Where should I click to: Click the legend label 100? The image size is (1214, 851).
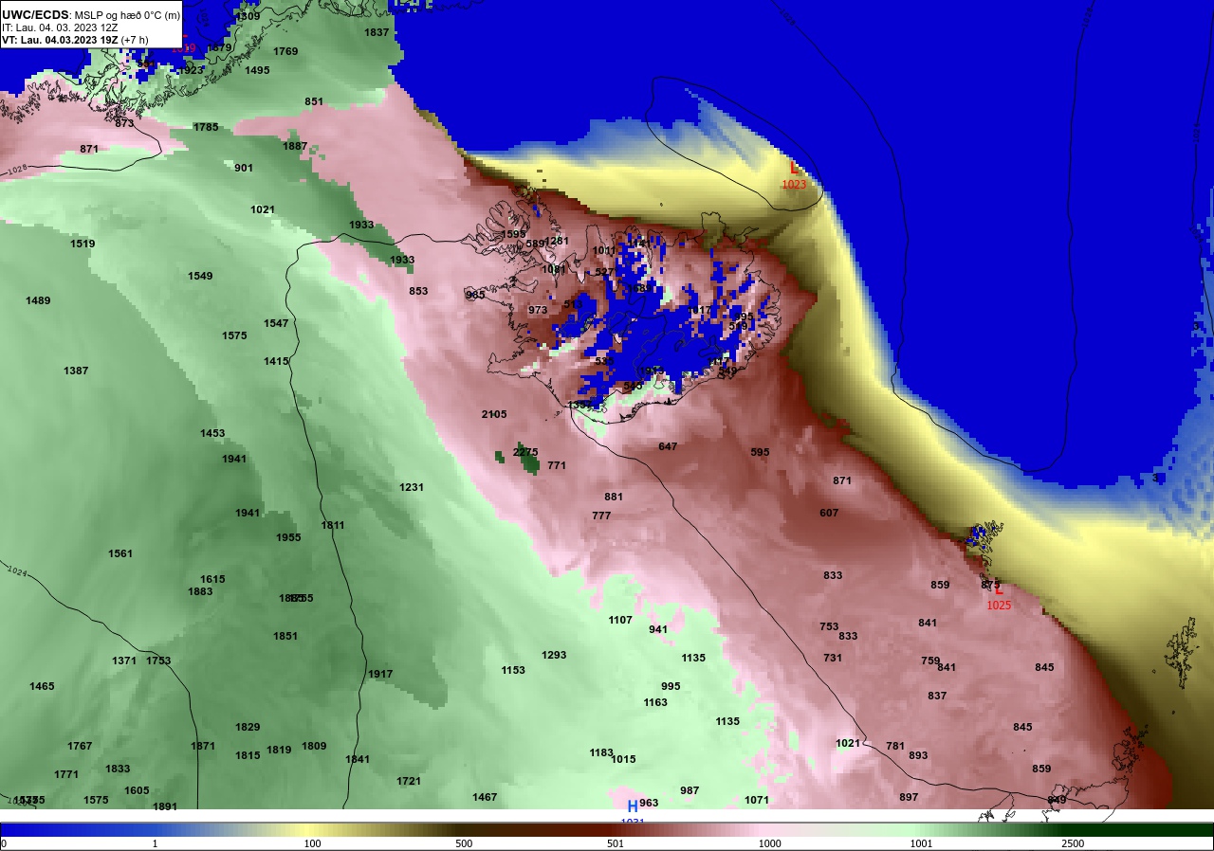click(x=312, y=843)
